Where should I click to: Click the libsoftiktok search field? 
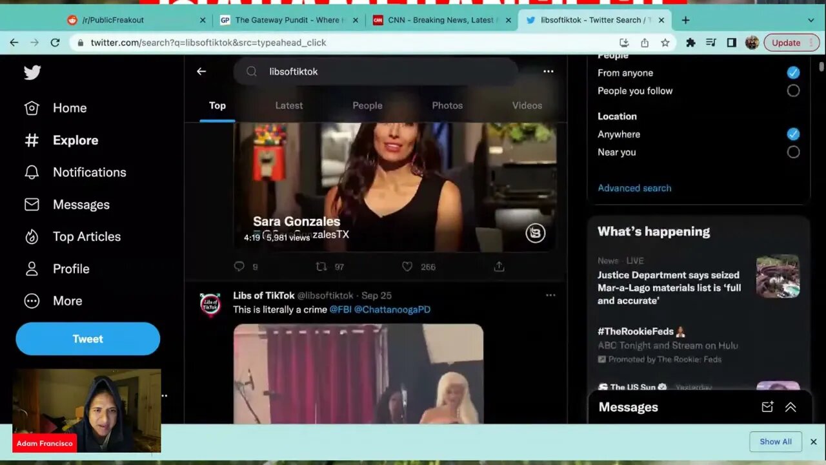376,72
